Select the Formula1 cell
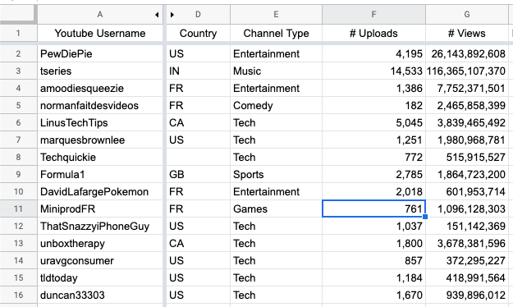Viewport: 513px width, 307px height. coord(100,175)
